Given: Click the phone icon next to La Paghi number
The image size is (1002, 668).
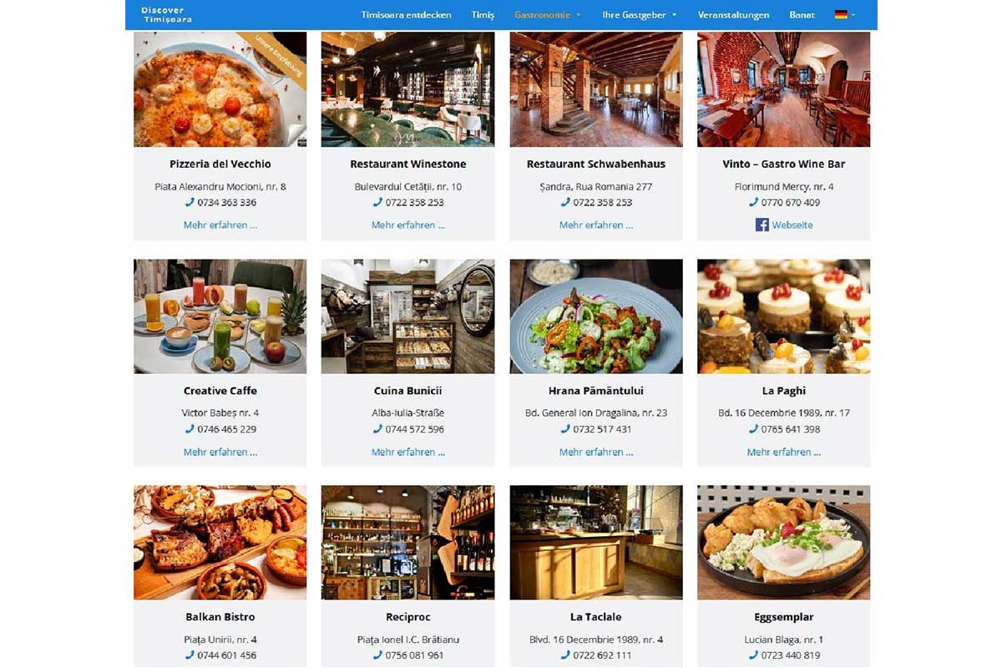Looking at the screenshot, I should (754, 429).
